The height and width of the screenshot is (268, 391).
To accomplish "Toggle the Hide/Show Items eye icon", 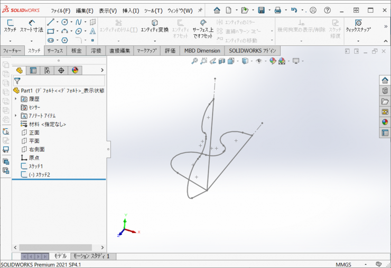I will pyautogui.click(x=259, y=61).
